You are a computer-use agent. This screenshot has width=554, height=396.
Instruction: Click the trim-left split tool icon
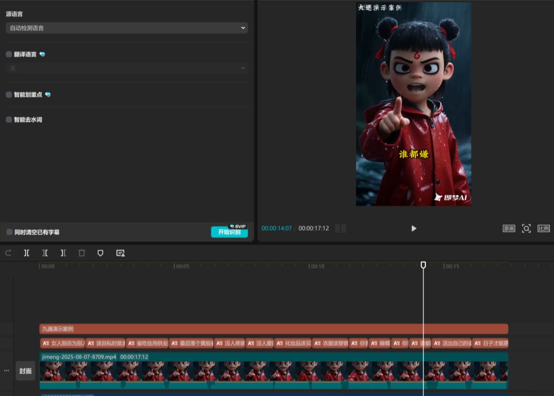45,253
